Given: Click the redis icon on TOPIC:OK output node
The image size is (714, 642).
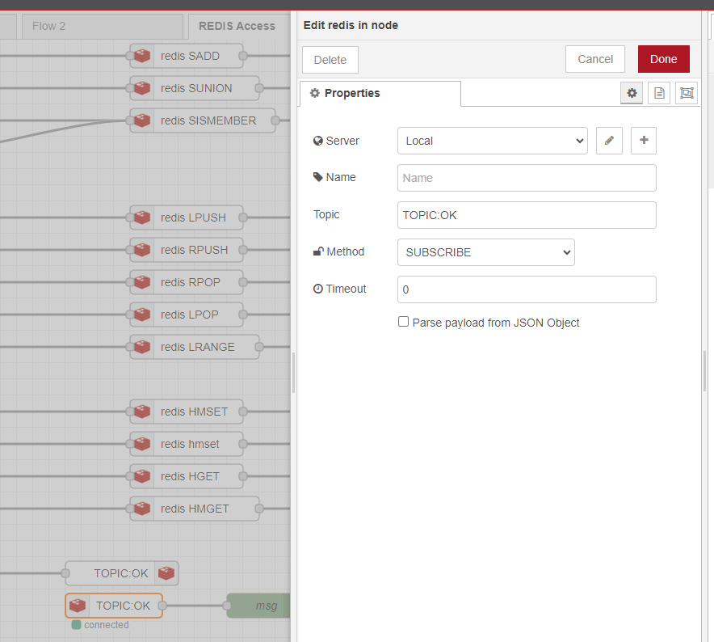Looking at the screenshot, I should click(x=166, y=573).
